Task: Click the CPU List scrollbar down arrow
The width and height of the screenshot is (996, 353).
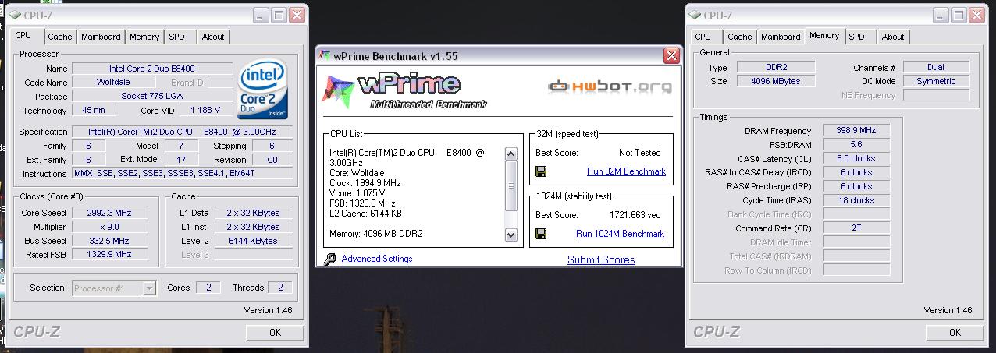Action: click(x=511, y=235)
